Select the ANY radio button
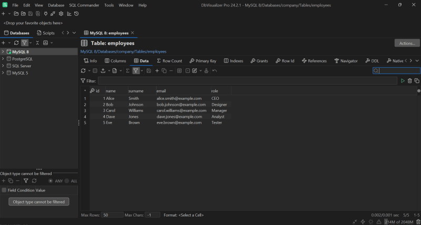The image size is (421, 225). tap(51, 181)
